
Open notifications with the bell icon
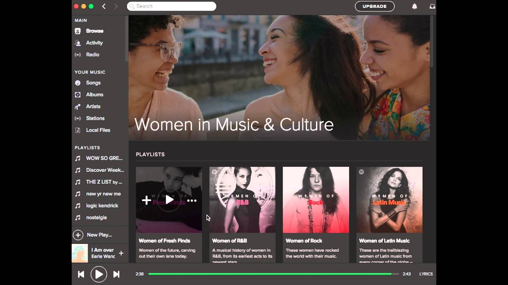point(414,6)
